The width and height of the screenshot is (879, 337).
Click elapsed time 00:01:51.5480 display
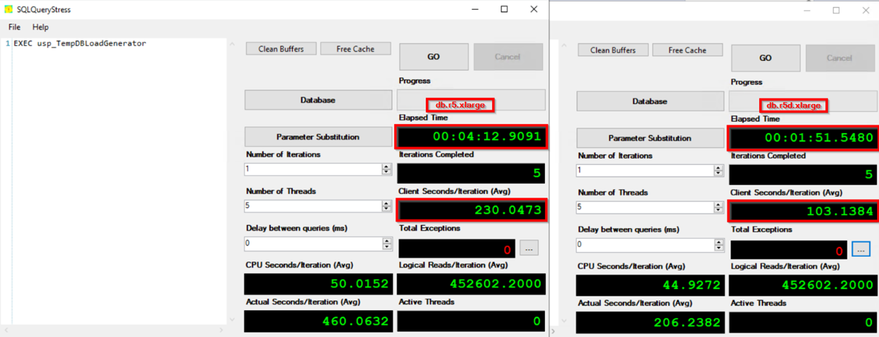tap(803, 137)
